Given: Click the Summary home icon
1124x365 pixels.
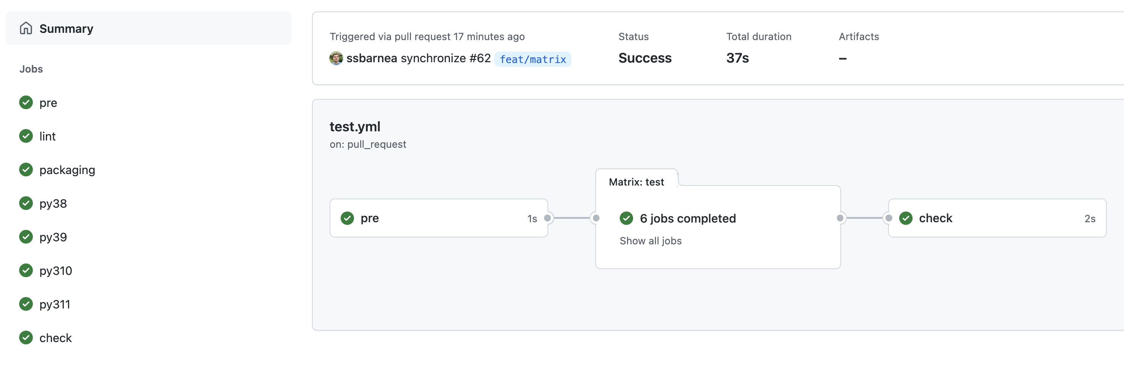Looking at the screenshot, I should (x=26, y=28).
